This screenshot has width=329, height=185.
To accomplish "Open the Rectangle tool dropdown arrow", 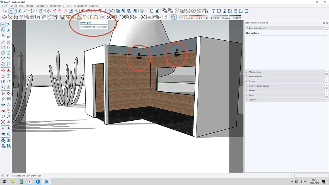I will (44, 11).
